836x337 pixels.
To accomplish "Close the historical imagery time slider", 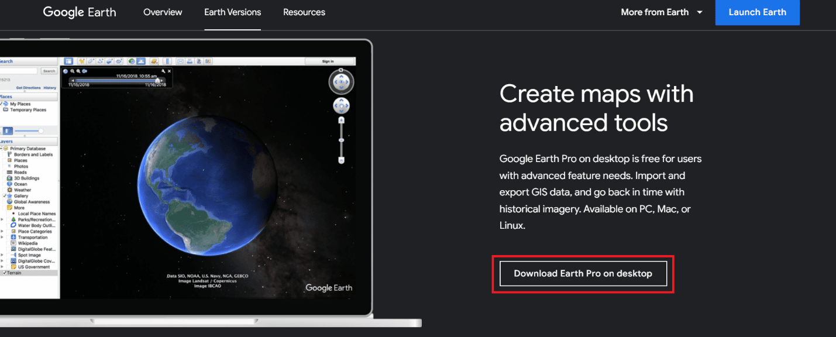I will (x=169, y=71).
